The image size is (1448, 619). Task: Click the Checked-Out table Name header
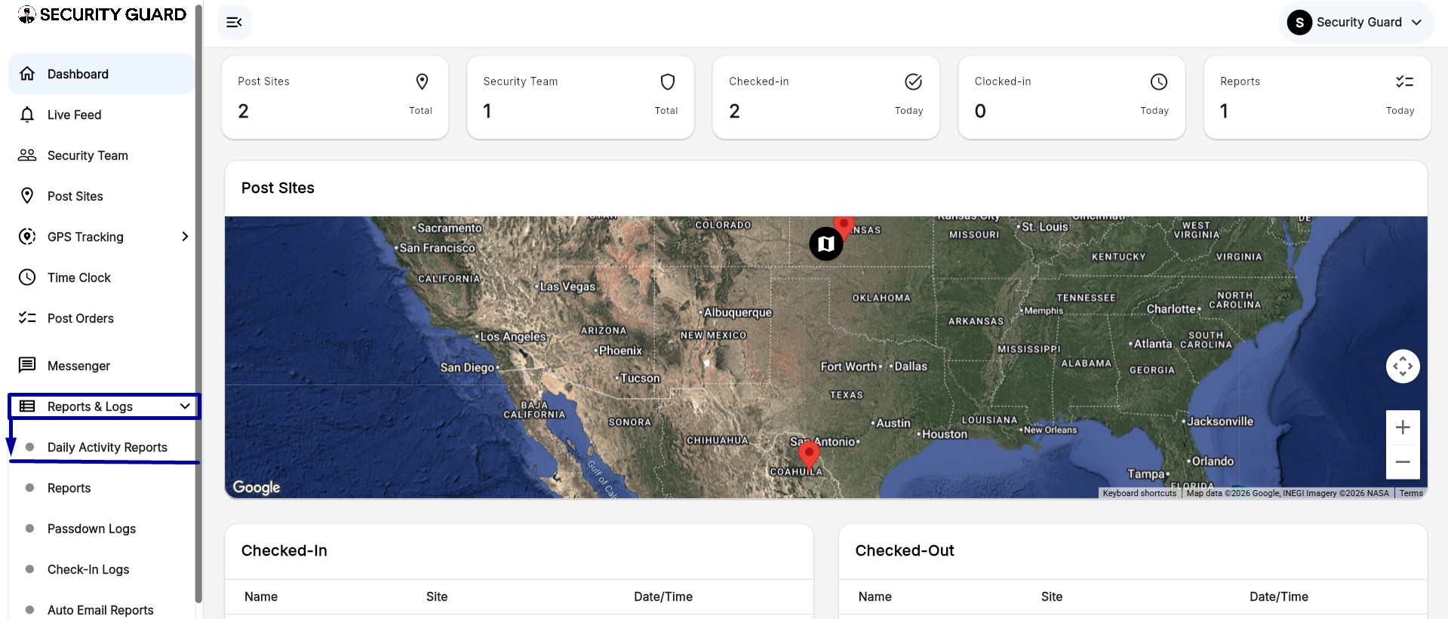875,596
